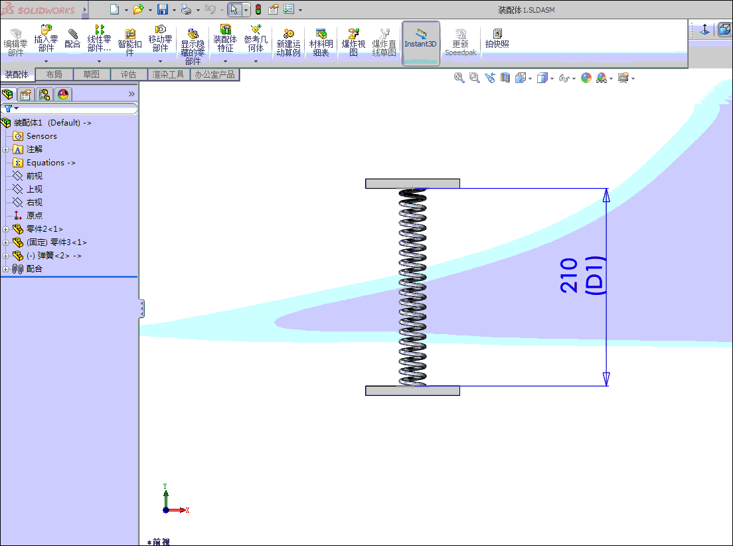Click the Rebuild traffic light icon
The height and width of the screenshot is (546, 733).
click(x=258, y=9)
